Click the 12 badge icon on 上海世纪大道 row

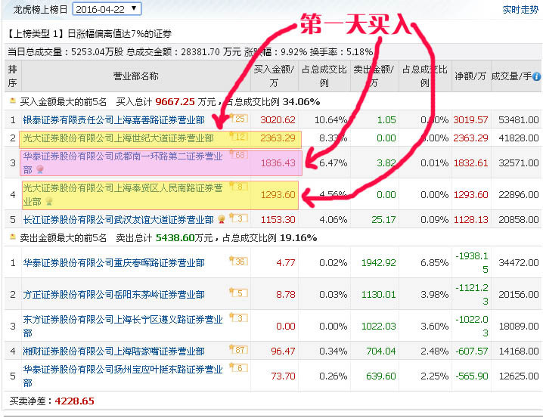[x=238, y=136]
